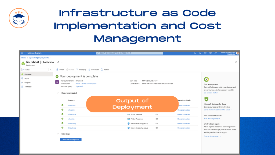
Task: Delete the linuxhost deployment
Action: pos(60,70)
